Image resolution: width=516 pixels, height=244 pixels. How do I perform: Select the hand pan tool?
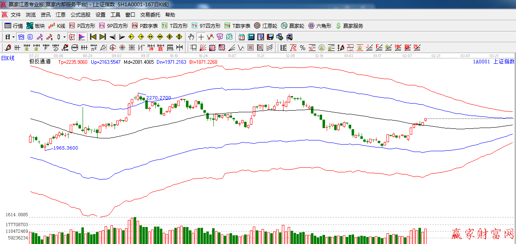pyautogui.click(x=191, y=37)
